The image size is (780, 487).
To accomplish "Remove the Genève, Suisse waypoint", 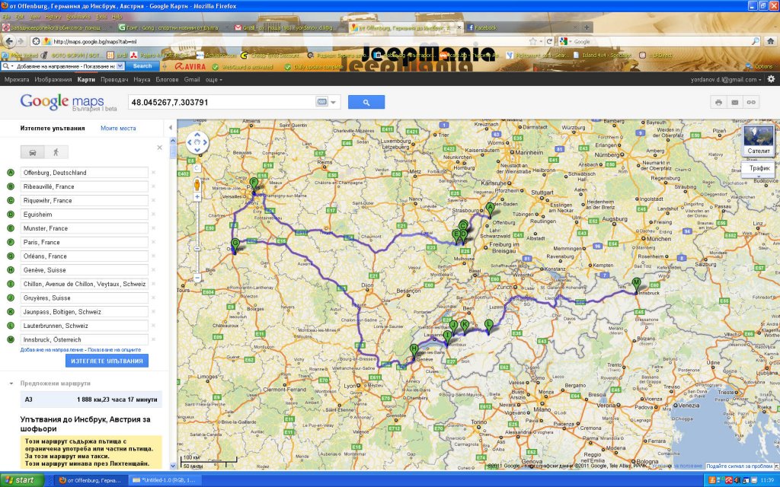I will click(154, 270).
